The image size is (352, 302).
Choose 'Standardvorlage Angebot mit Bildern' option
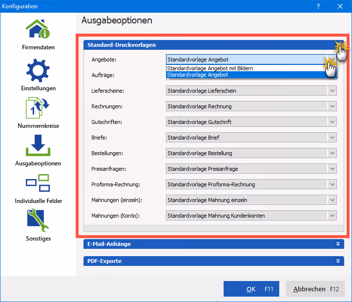(x=251, y=68)
